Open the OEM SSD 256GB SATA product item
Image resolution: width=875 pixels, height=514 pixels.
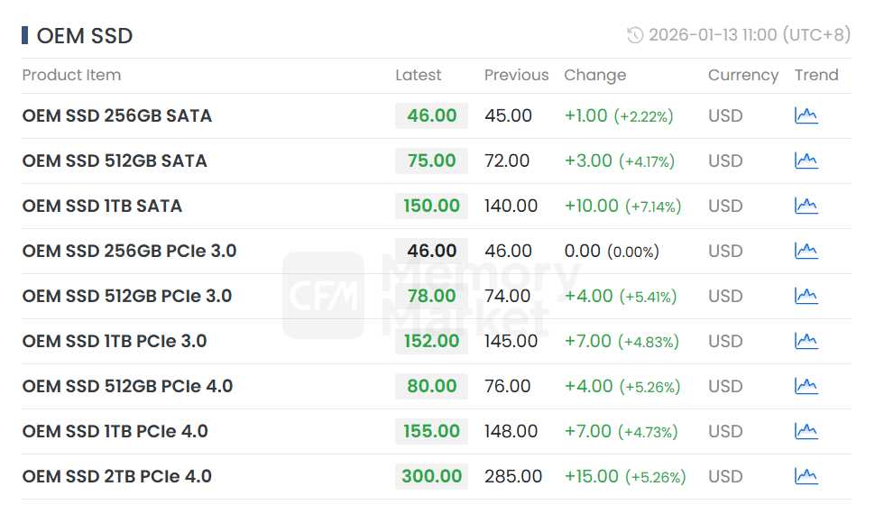coord(117,115)
